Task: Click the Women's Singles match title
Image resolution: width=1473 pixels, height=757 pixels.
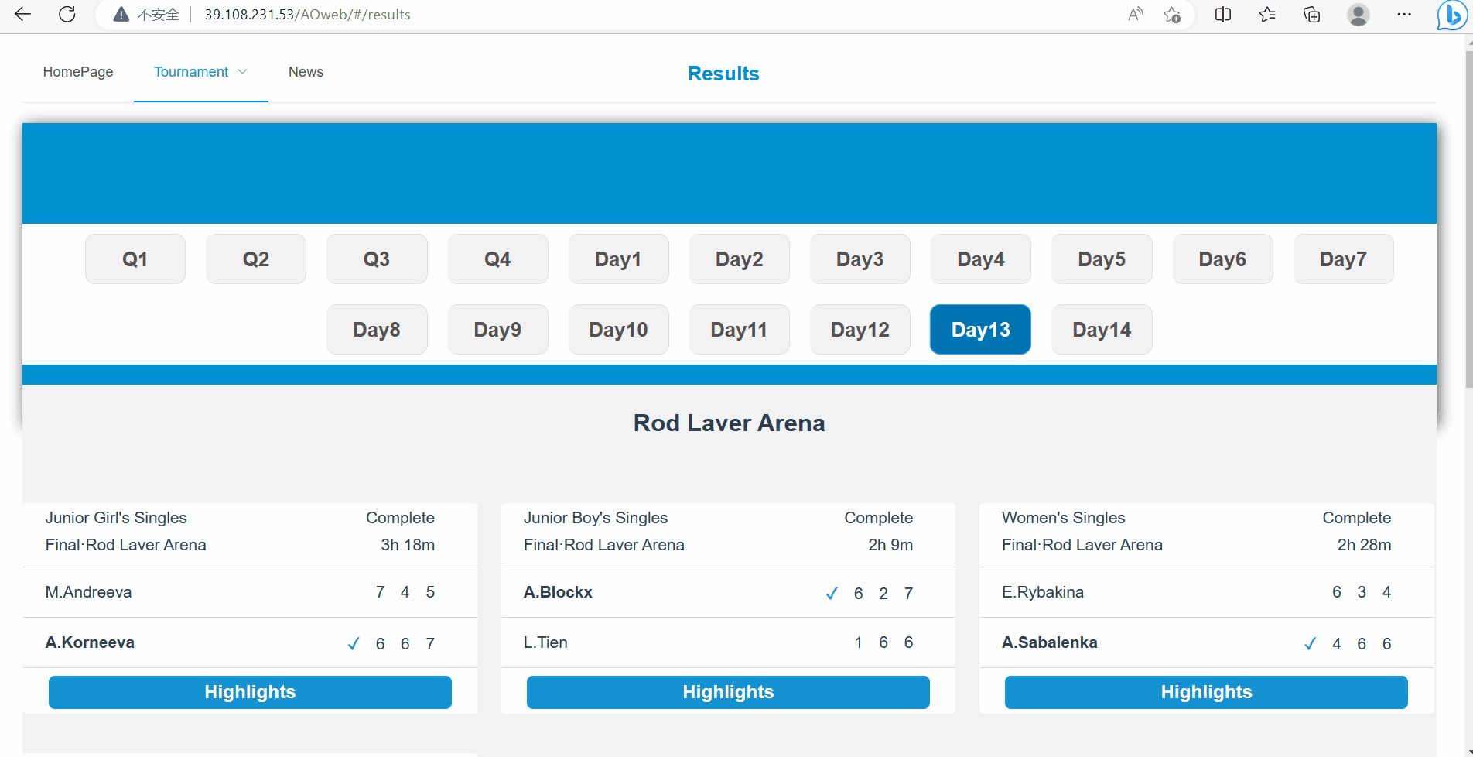Action: coord(1064,518)
